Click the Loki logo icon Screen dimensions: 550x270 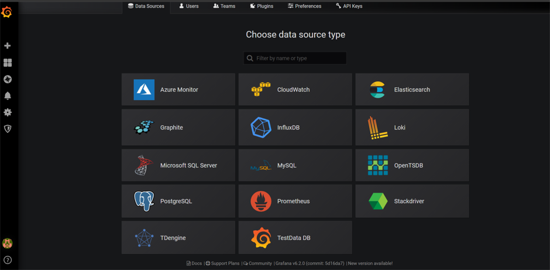[378, 128]
